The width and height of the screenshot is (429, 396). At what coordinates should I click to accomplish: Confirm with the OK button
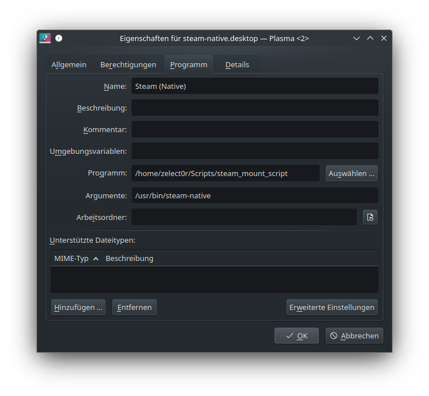tap(297, 336)
